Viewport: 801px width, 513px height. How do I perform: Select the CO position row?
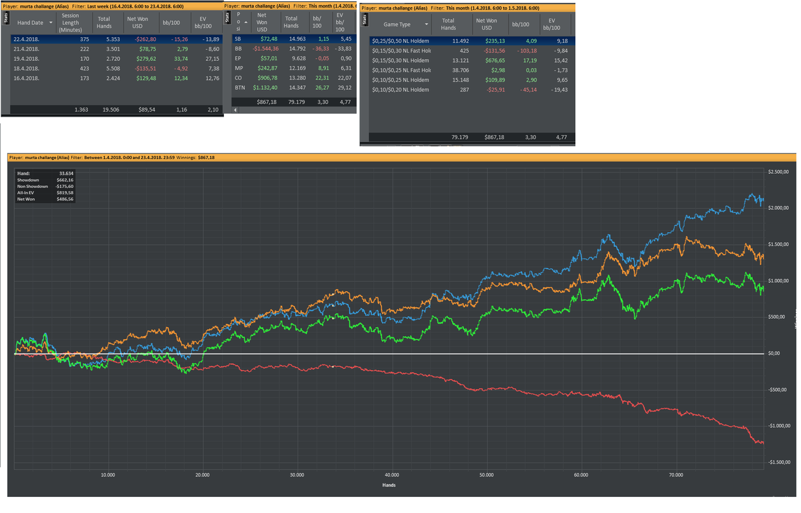294,78
